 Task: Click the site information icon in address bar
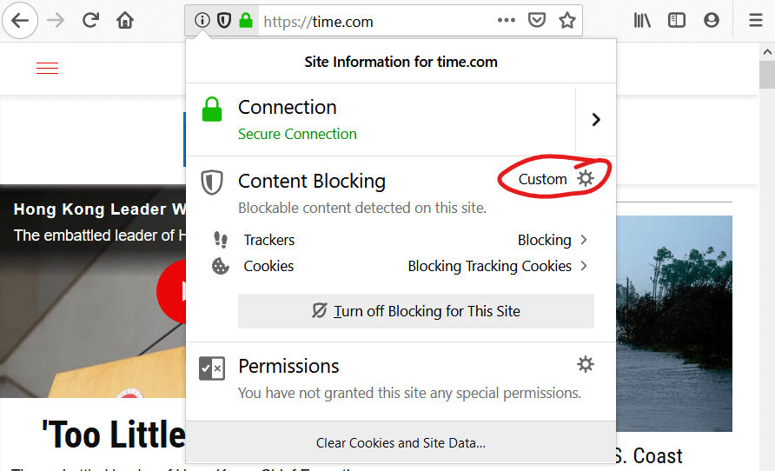coord(202,21)
